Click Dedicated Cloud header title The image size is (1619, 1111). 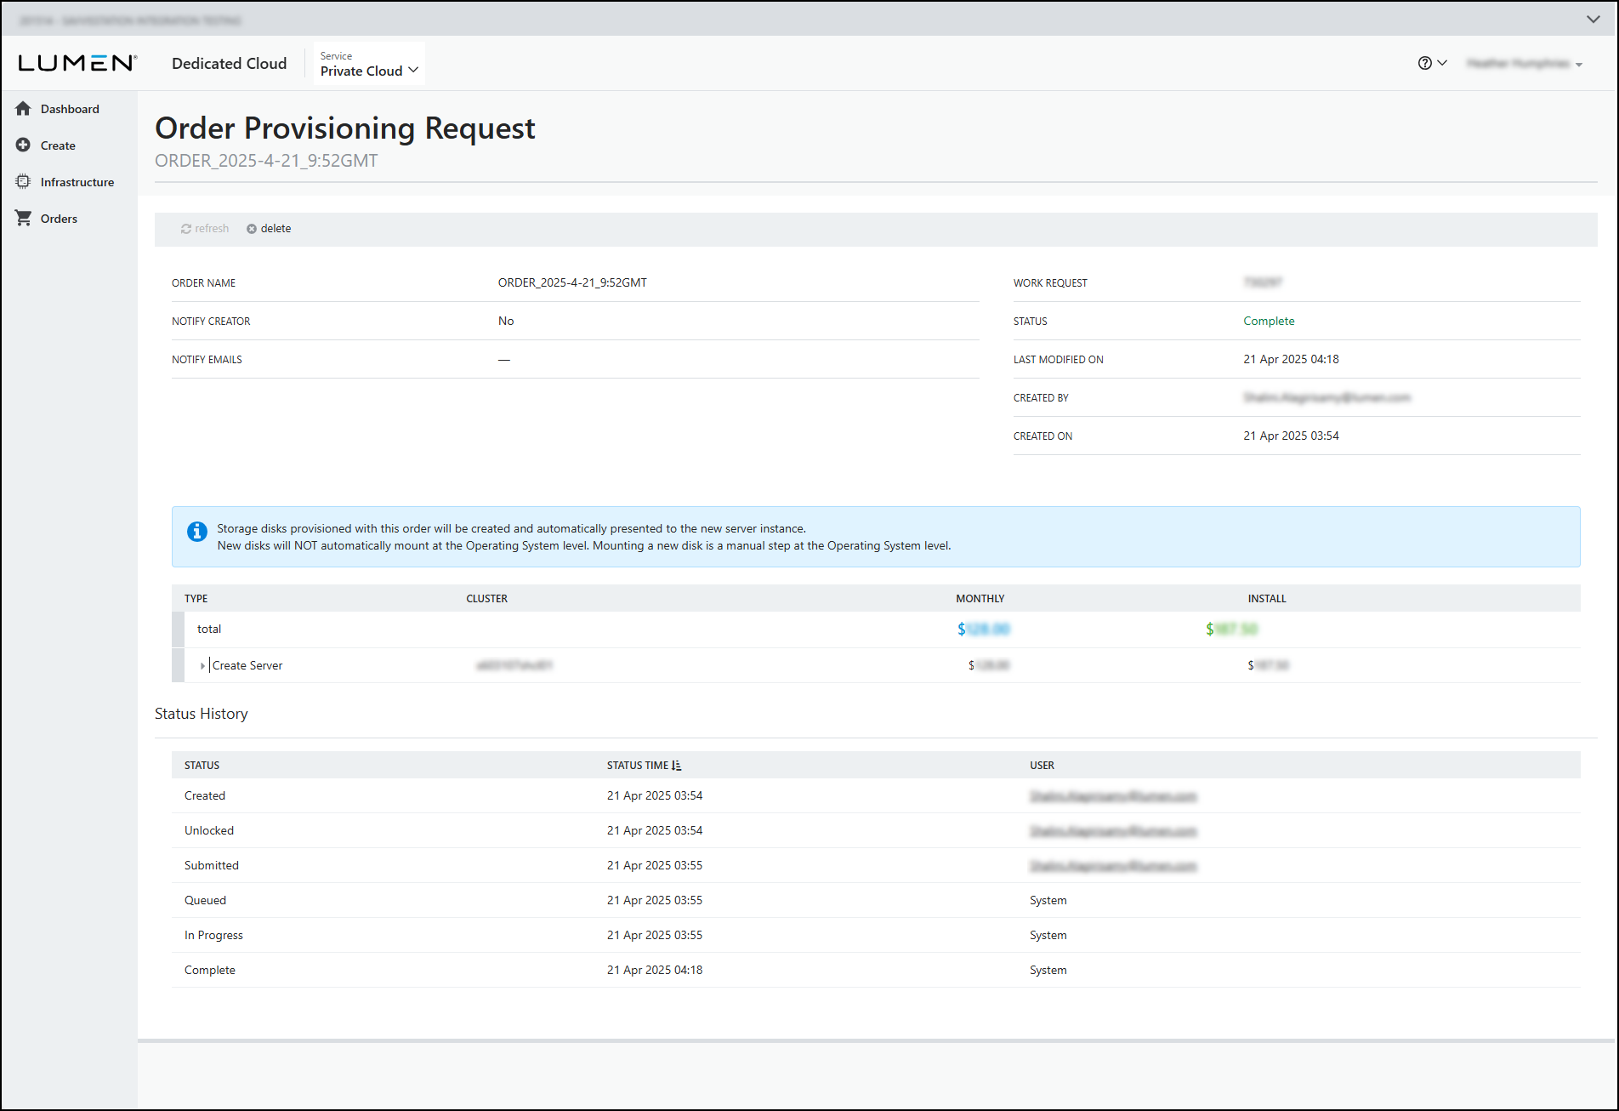click(230, 64)
